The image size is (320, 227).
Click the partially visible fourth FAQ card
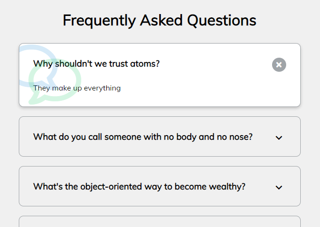160,221
